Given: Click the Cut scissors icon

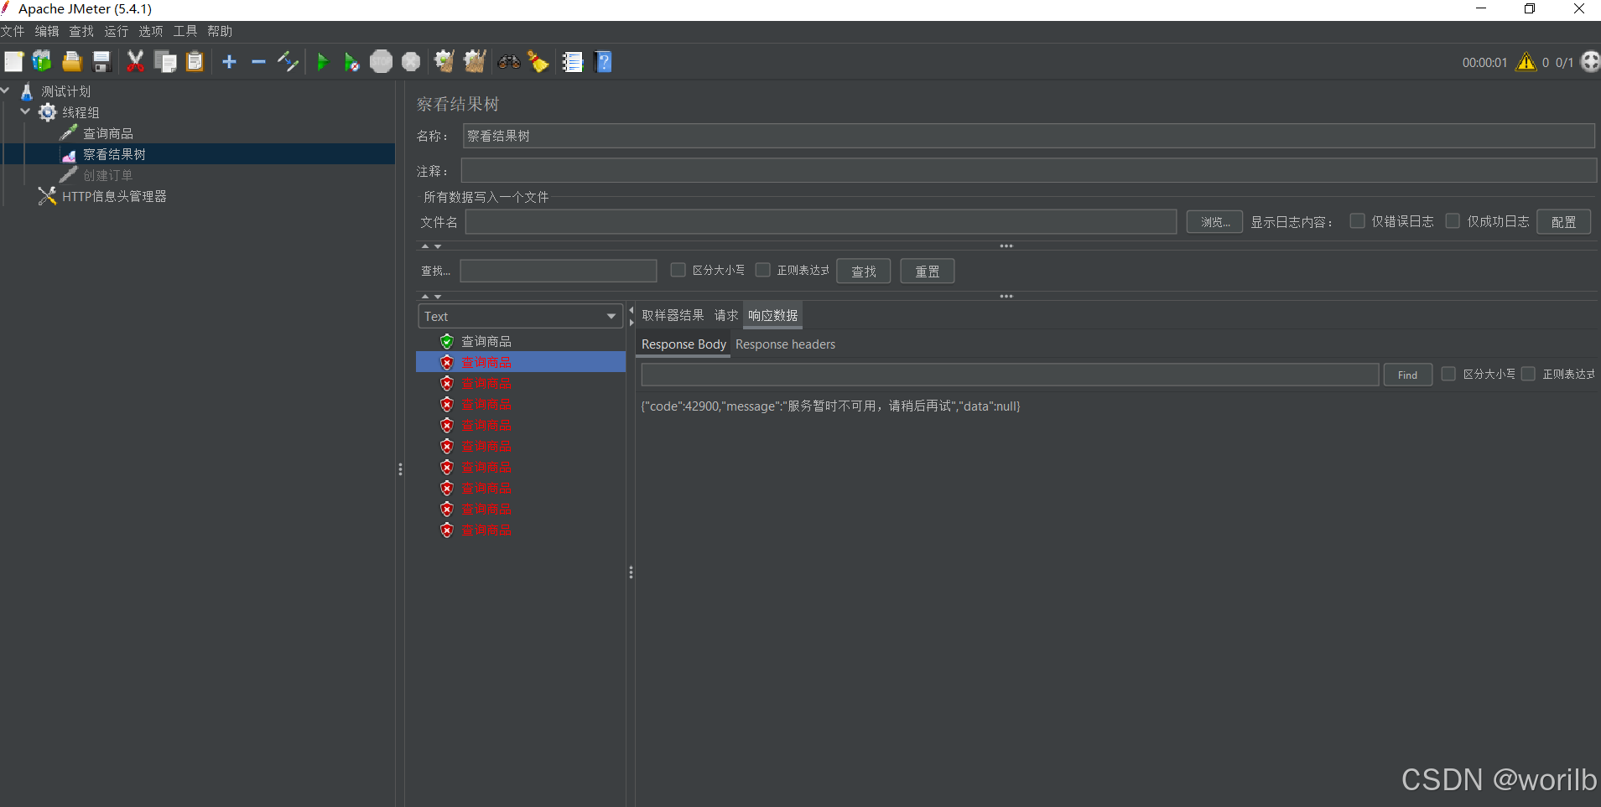Looking at the screenshot, I should point(135,62).
